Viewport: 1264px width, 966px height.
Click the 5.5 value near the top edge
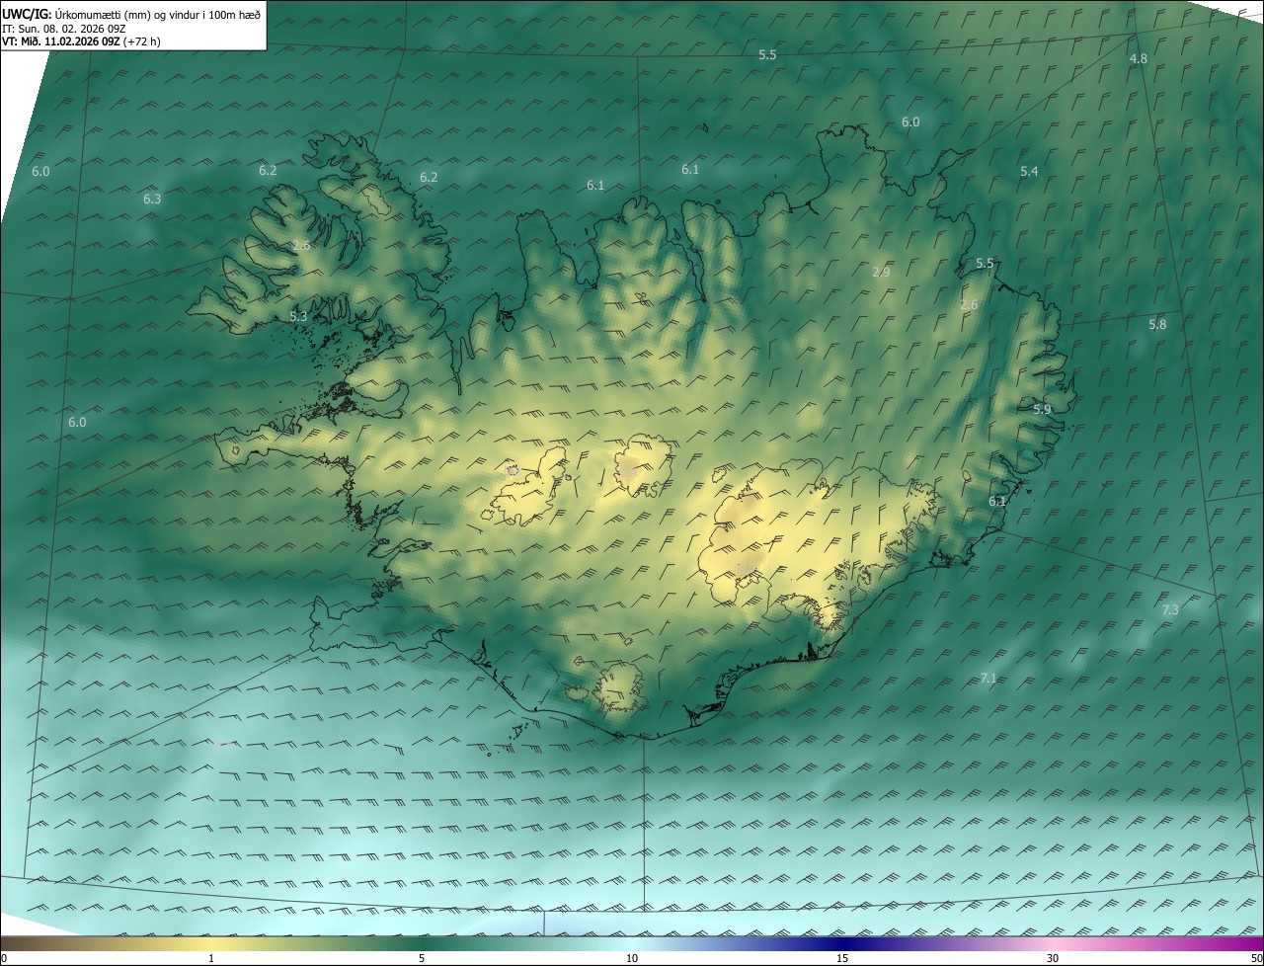pos(767,55)
